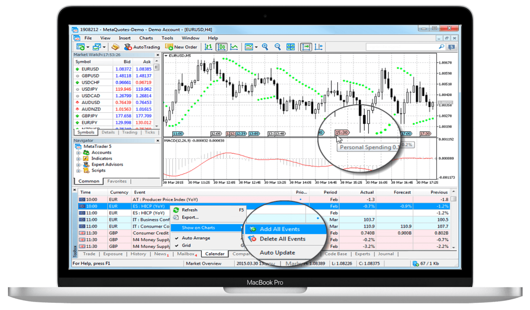
Task: Open the View menu
Action: click(x=105, y=38)
